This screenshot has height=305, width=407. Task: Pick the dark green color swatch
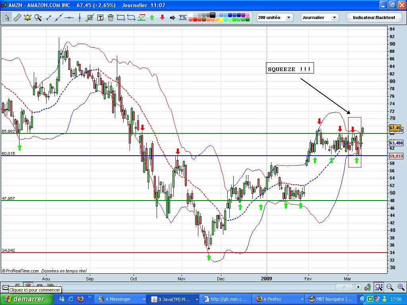[x=248, y=19]
